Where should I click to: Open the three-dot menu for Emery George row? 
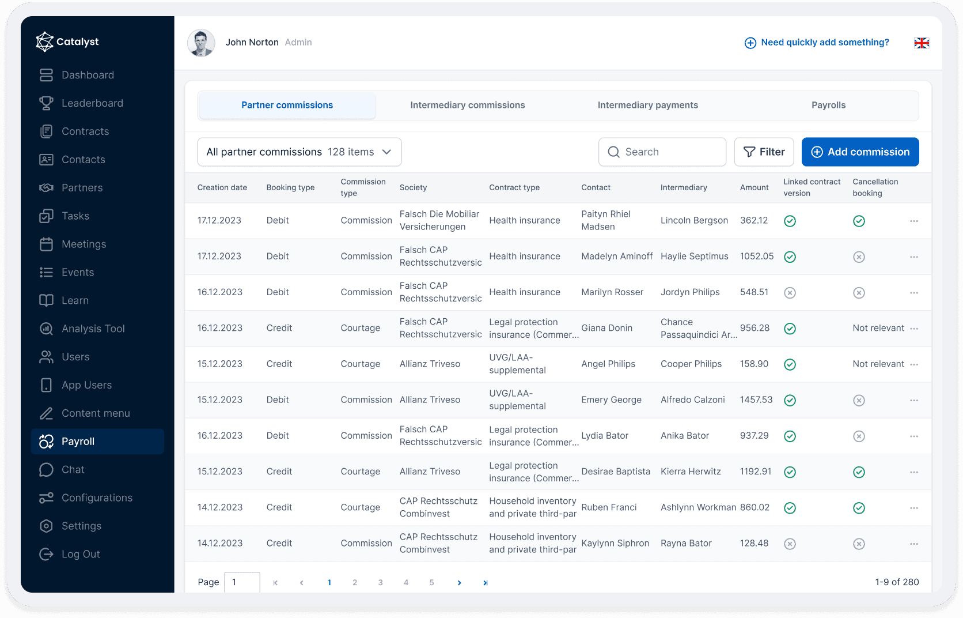914,401
